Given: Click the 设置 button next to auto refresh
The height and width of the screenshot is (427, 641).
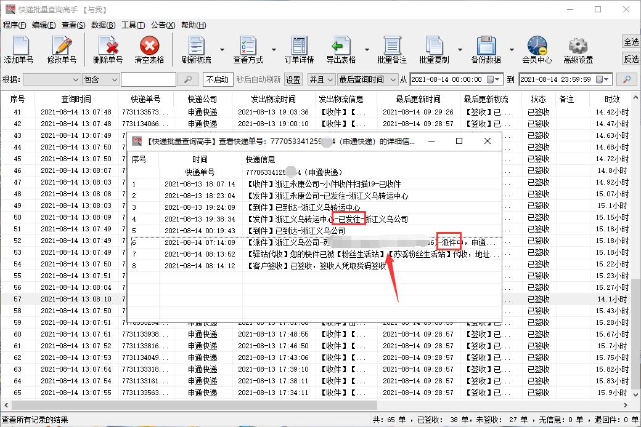Looking at the screenshot, I should [x=293, y=79].
